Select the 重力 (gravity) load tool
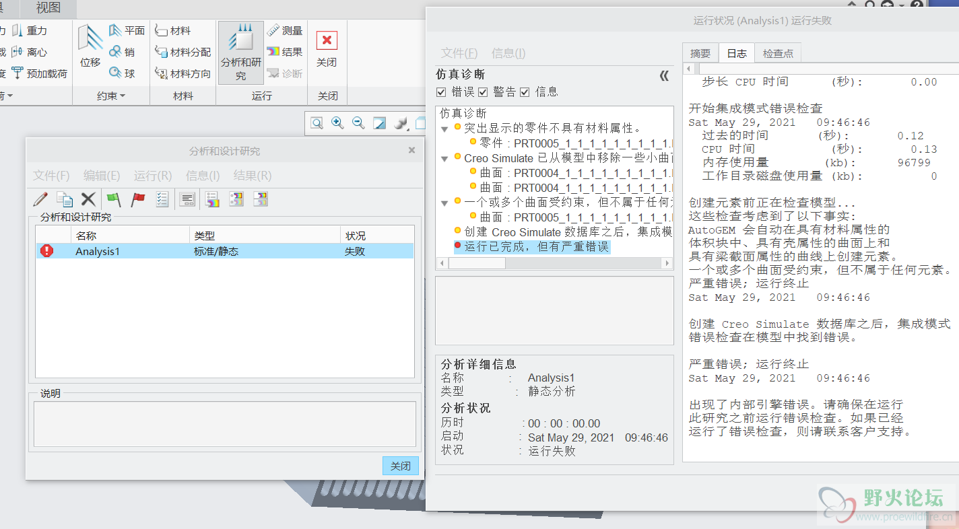 pos(29,30)
